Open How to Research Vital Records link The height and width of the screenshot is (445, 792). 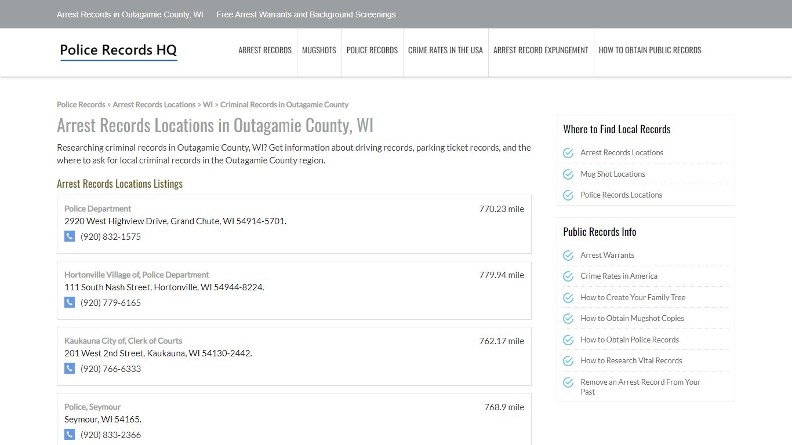631,360
